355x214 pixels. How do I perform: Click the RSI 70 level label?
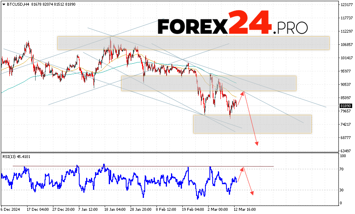click(x=342, y=169)
